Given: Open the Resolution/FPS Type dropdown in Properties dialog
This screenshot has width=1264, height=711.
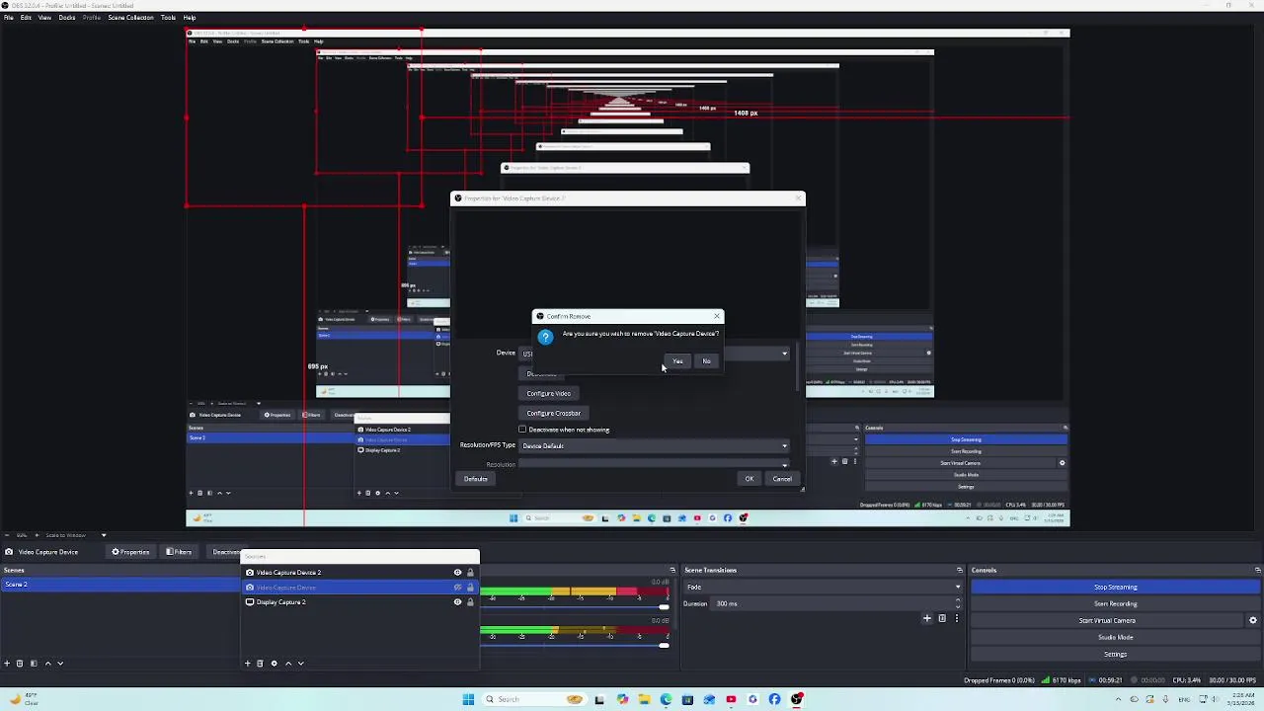Looking at the screenshot, I should click(x=654, y=445).
